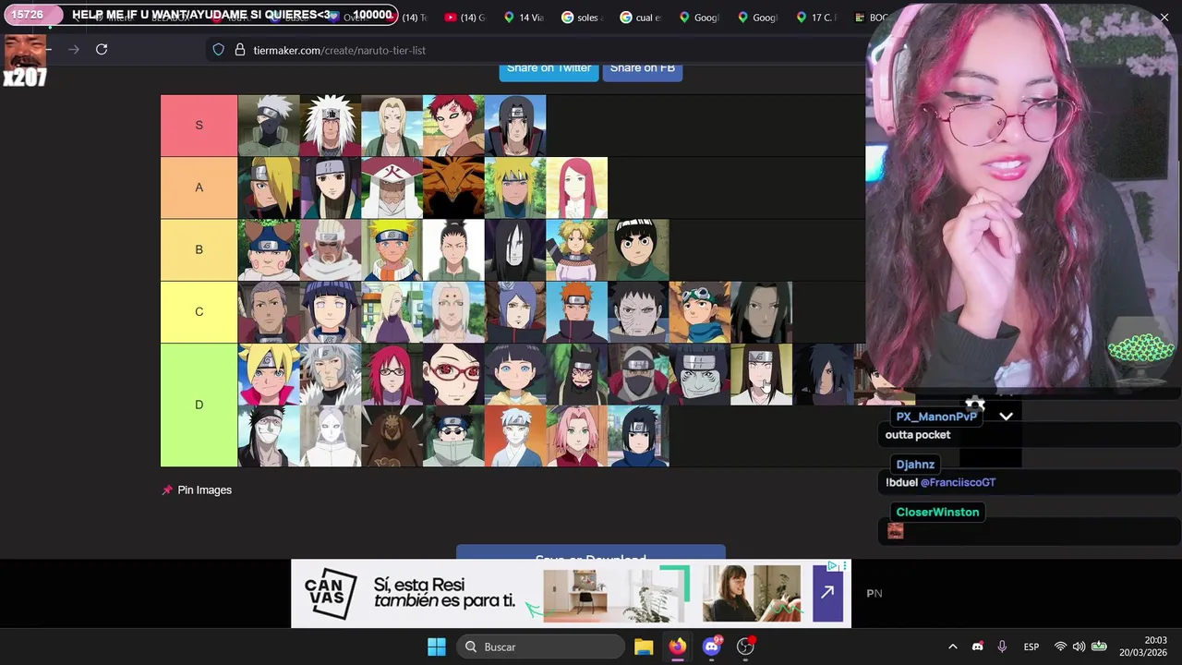
Task: Select Shino with sunglasses in D tier
Action: 453,436
